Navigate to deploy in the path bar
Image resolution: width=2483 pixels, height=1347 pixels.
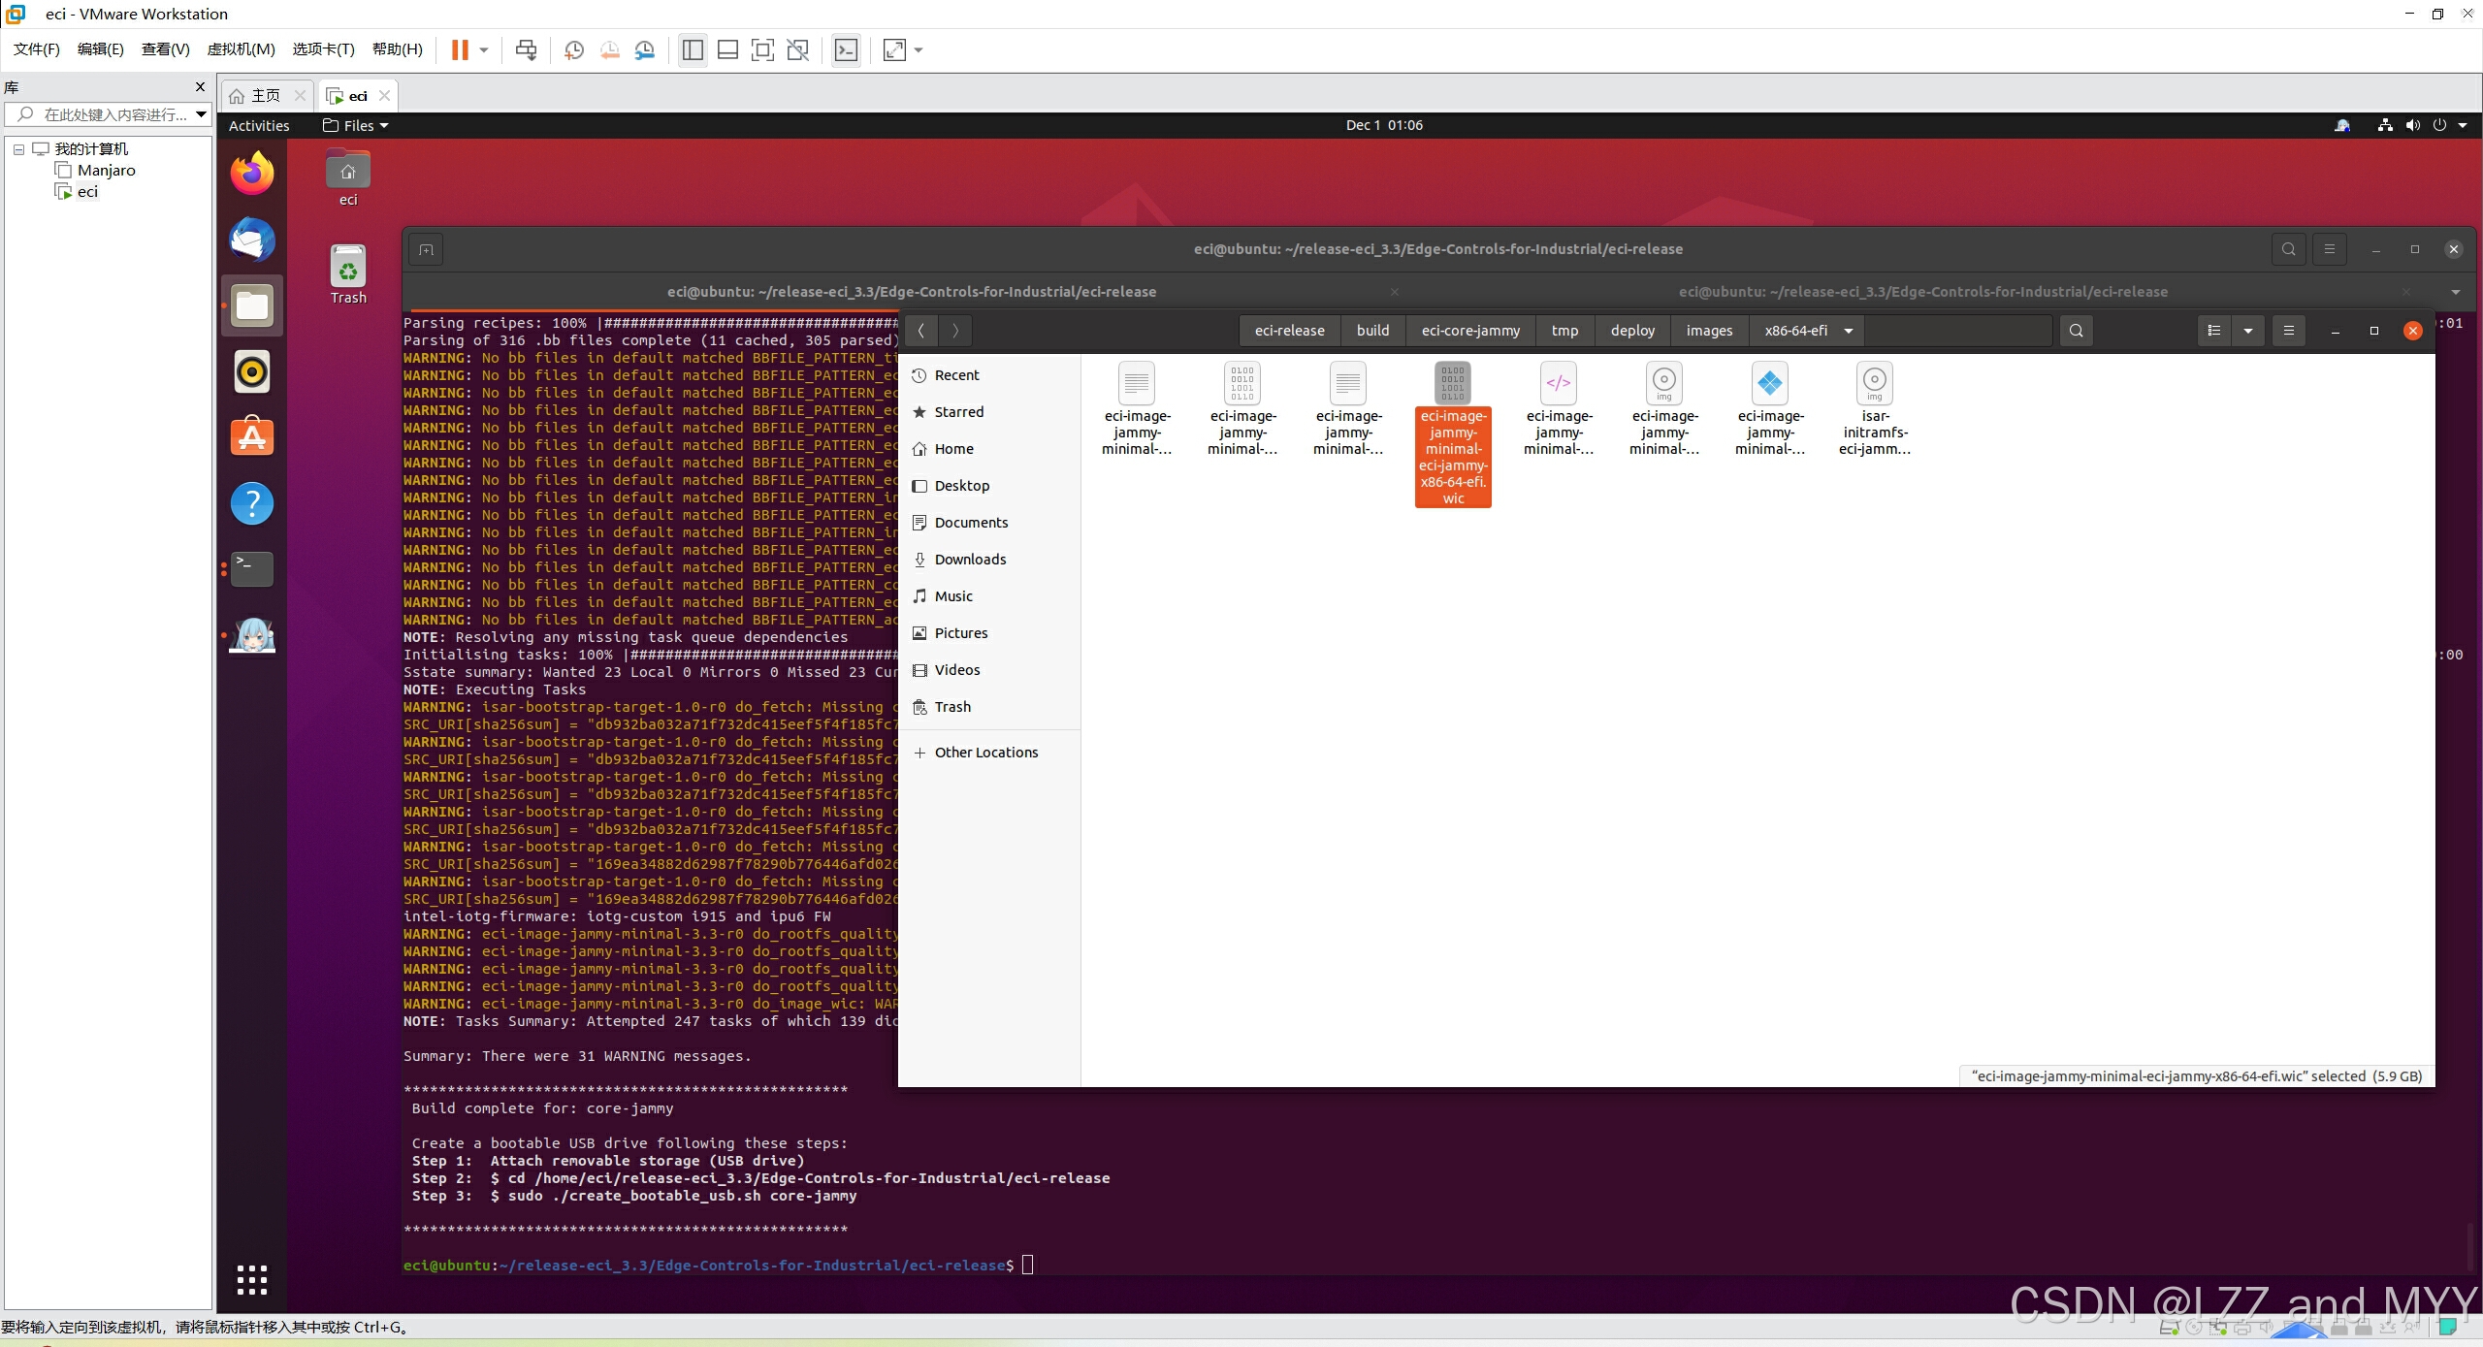tap(1632, 331)
